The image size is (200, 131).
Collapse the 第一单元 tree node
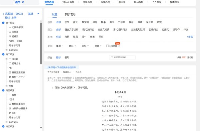point(3,23)
